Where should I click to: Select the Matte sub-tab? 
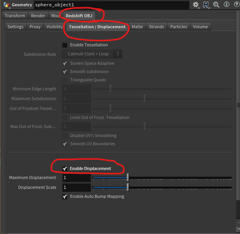137,27
